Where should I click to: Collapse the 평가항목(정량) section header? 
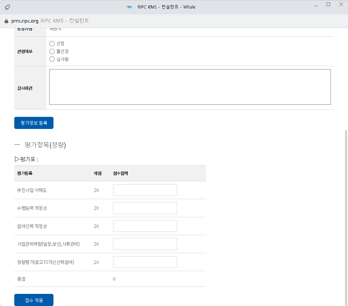tap(17, 145)
